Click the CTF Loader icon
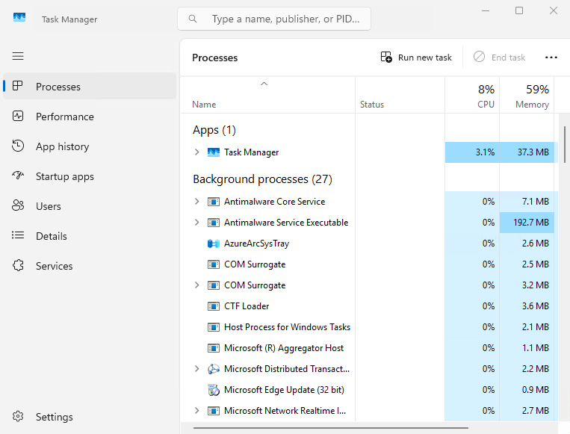The width and height of the screenshot is (570, 434). (x=214, y=306)
